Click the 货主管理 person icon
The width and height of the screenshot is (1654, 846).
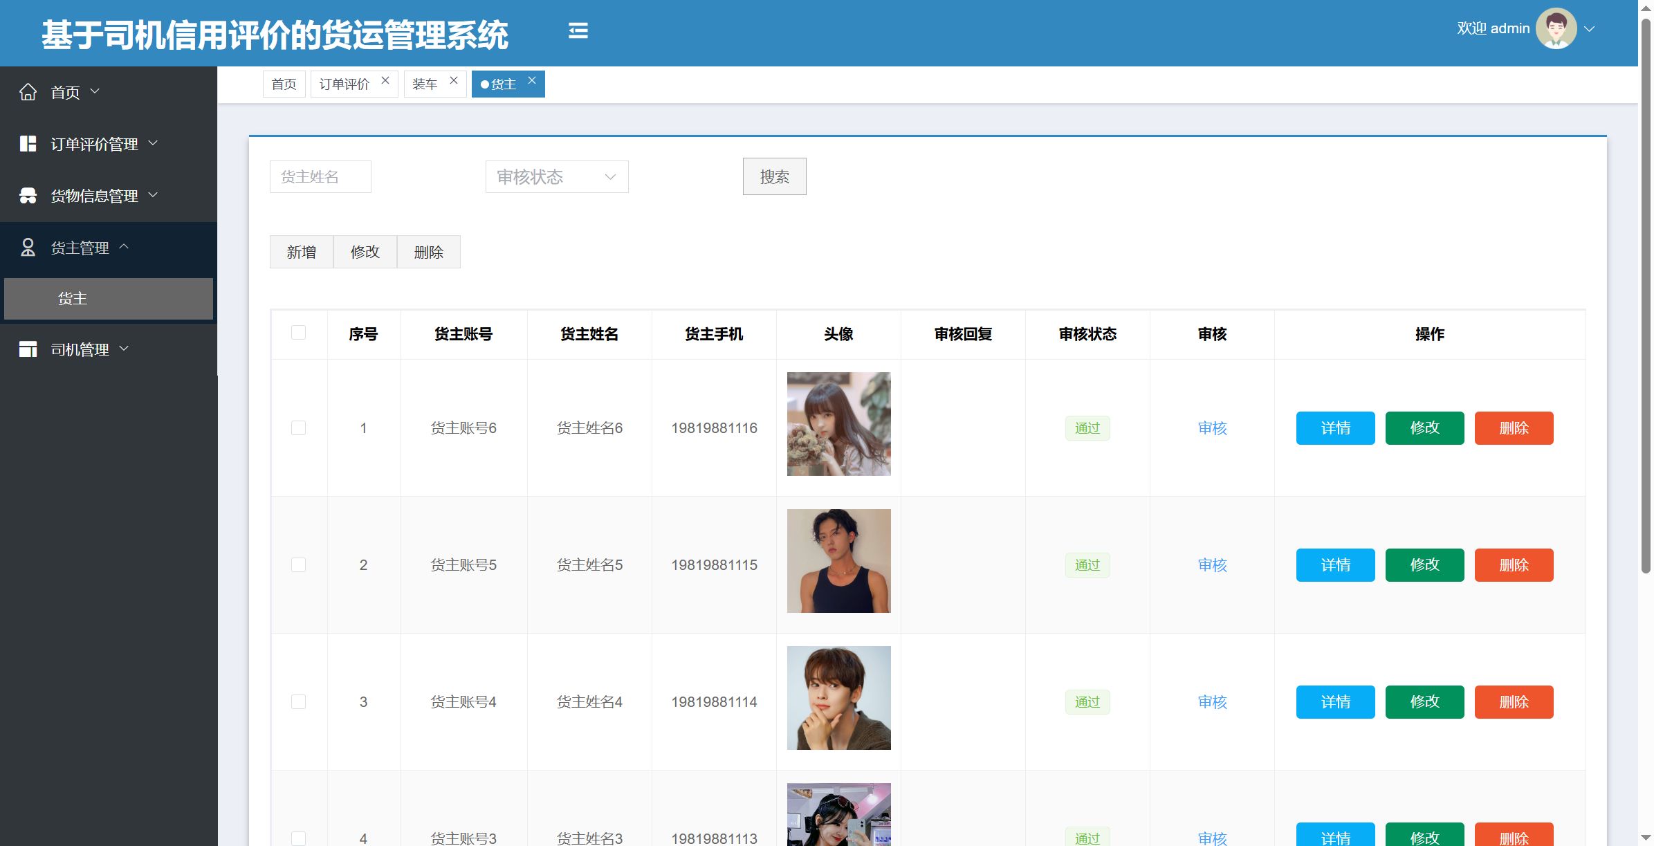(x=28, y=247)
